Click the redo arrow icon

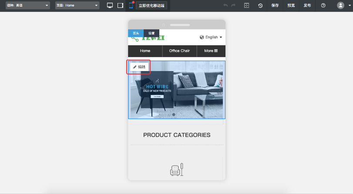[x=233, y=6]
